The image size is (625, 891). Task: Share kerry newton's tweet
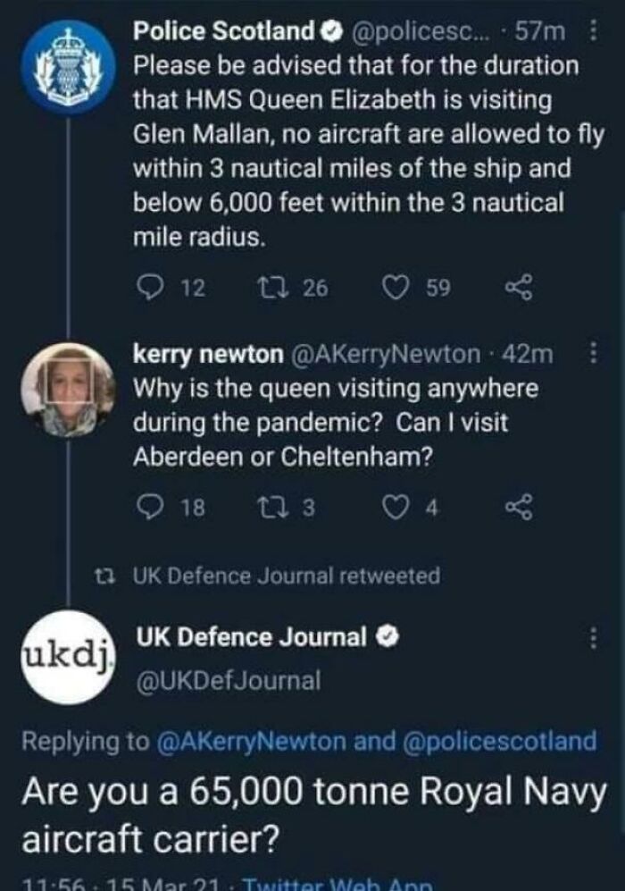(517, 509)
